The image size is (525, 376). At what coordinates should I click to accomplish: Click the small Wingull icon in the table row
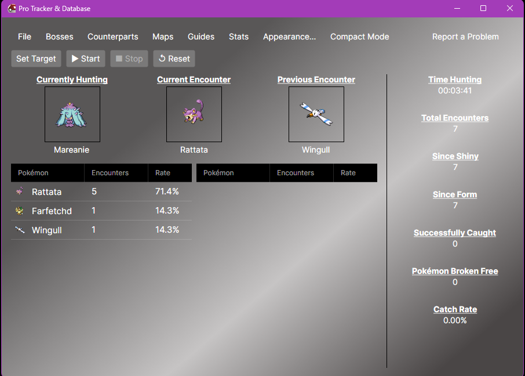point(20,230)
